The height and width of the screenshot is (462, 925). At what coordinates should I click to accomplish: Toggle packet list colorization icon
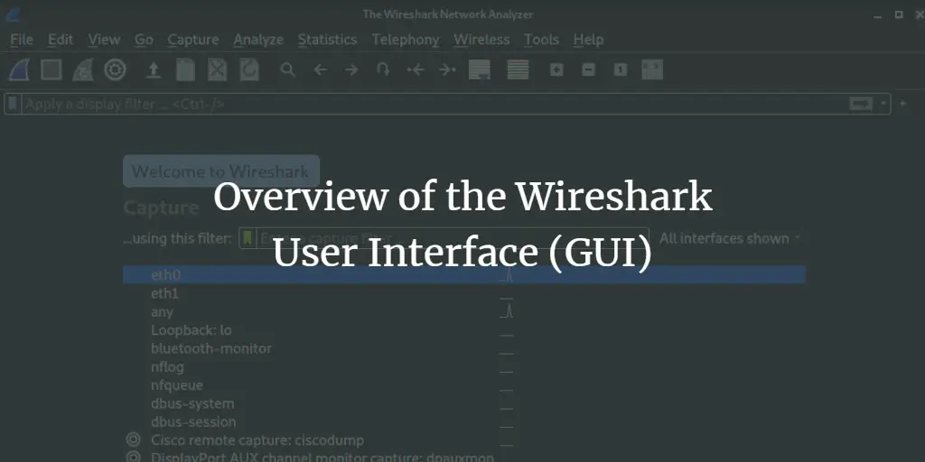click(x=518, y=70)
